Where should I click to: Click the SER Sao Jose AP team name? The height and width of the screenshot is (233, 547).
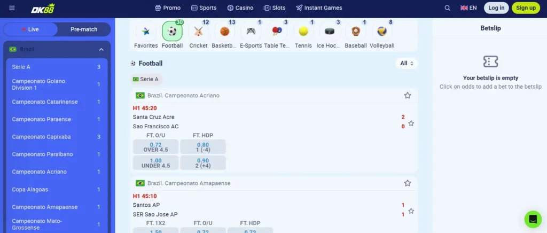tap(155, 214)
